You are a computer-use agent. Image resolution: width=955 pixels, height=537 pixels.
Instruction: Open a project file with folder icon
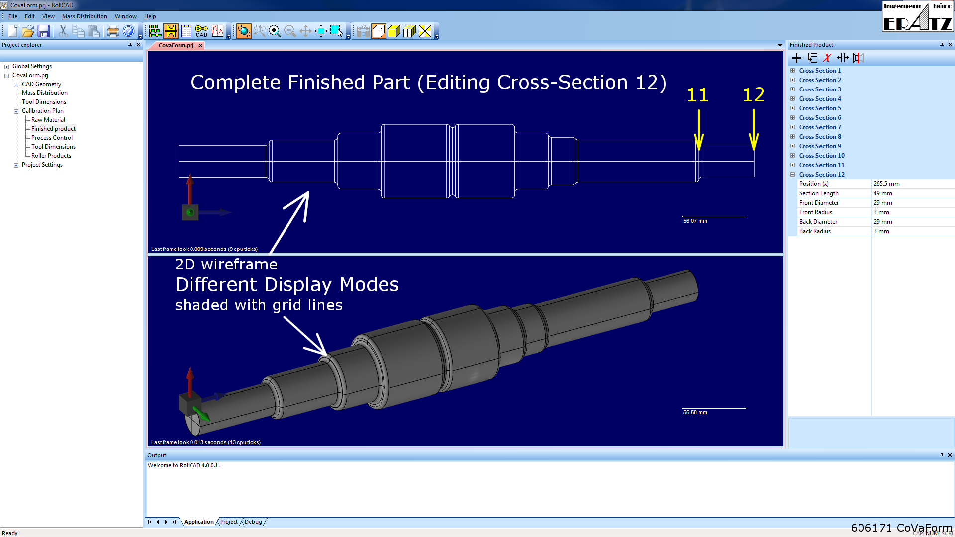click(x=28, y=31)
